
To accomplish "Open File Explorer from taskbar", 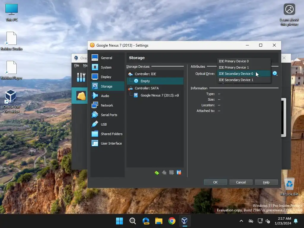I will [159, 221].
